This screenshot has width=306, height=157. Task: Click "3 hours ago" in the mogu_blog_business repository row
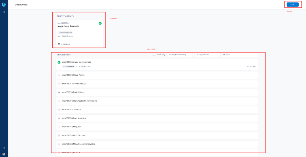251,66
